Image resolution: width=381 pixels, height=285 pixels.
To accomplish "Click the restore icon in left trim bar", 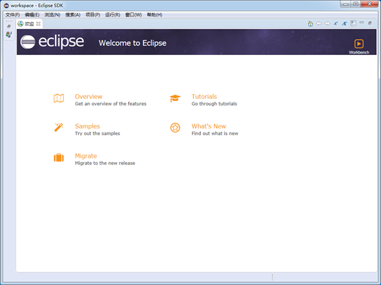I will point(9,26).
